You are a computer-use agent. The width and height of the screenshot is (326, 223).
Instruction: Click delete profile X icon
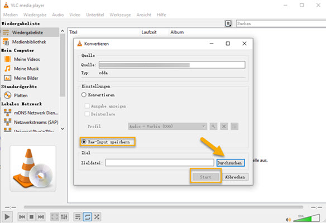(x=224, y=126)
